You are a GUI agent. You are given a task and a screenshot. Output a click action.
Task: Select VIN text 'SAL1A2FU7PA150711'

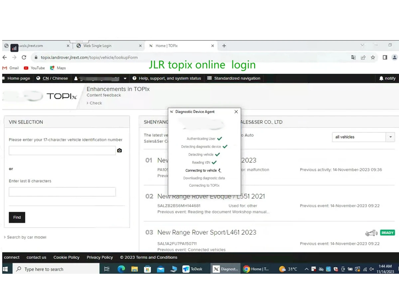point(177,244)
